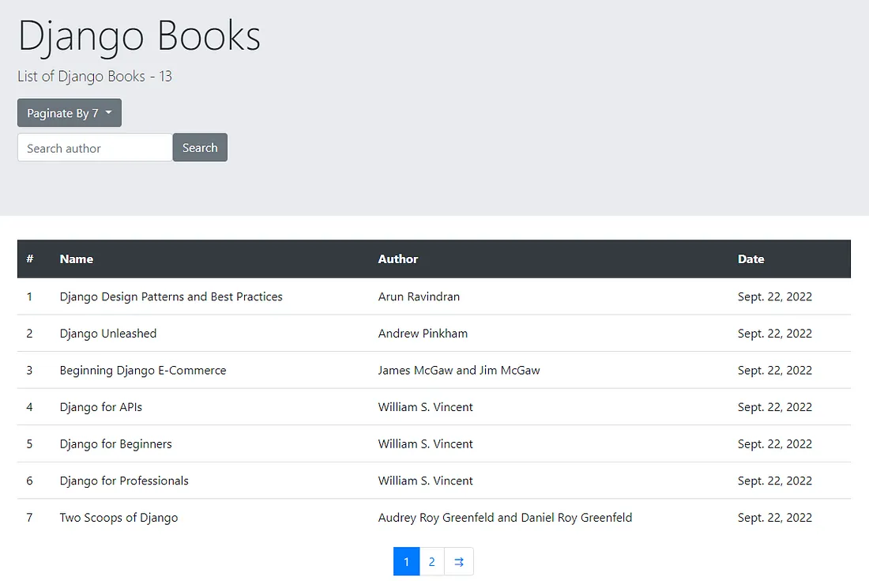Go to pagination page 1
The width and height of the screenshot is (869, 581).
coord(406,561)
